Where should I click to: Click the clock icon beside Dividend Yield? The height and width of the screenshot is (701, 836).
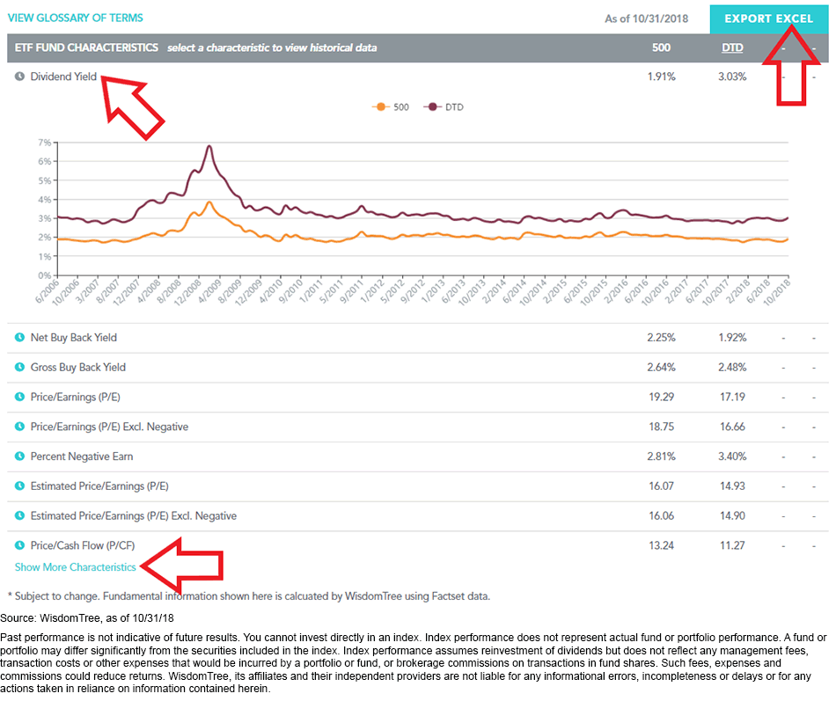pyautogui.click(x=19, y=77)
